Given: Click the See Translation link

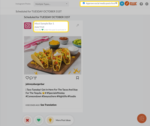Looking at the screenshot, I should tap(48, 105).
